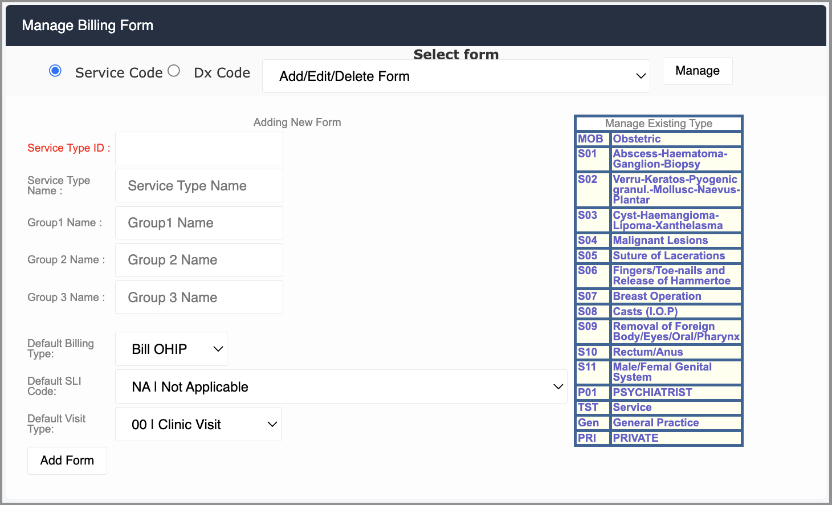Screen dimensions: 832x505
Task: Select the P01 code link
Action: coord(588,392)
